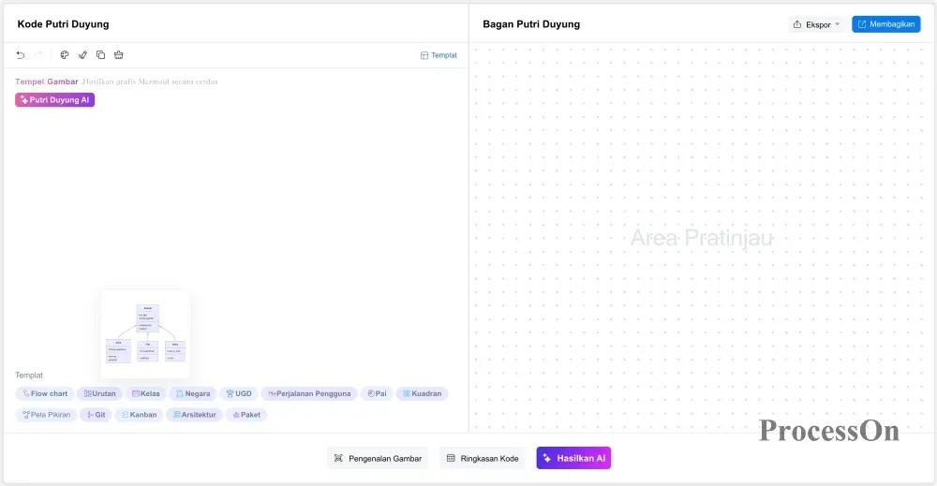
Task: Open the Ekspor dropdown
Action: pos(816,24)
